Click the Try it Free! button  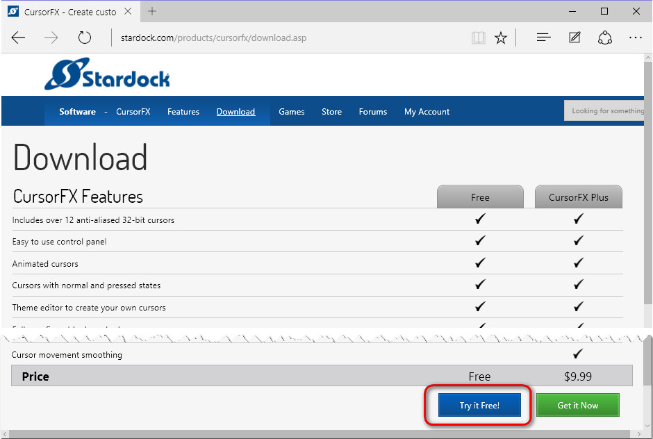tap(479, 406)
